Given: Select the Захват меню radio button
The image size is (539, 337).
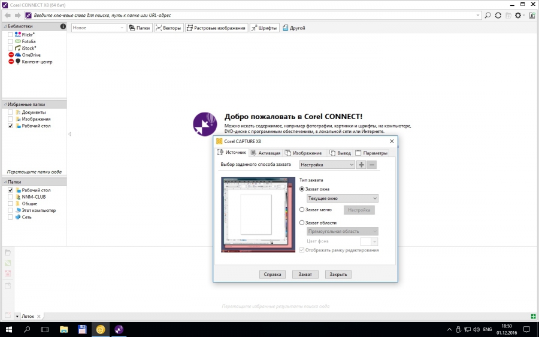Looking at the screenshot, I should point(302,210).
